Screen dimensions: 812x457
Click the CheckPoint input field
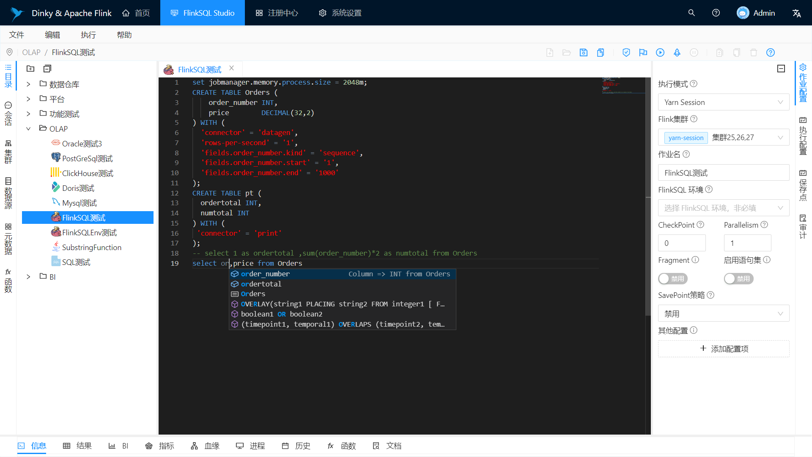coord(682,243)
